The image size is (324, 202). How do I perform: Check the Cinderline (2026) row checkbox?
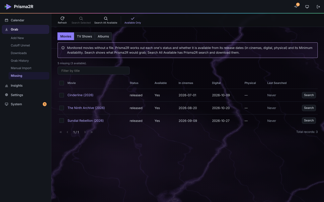(x=62, y=95)
